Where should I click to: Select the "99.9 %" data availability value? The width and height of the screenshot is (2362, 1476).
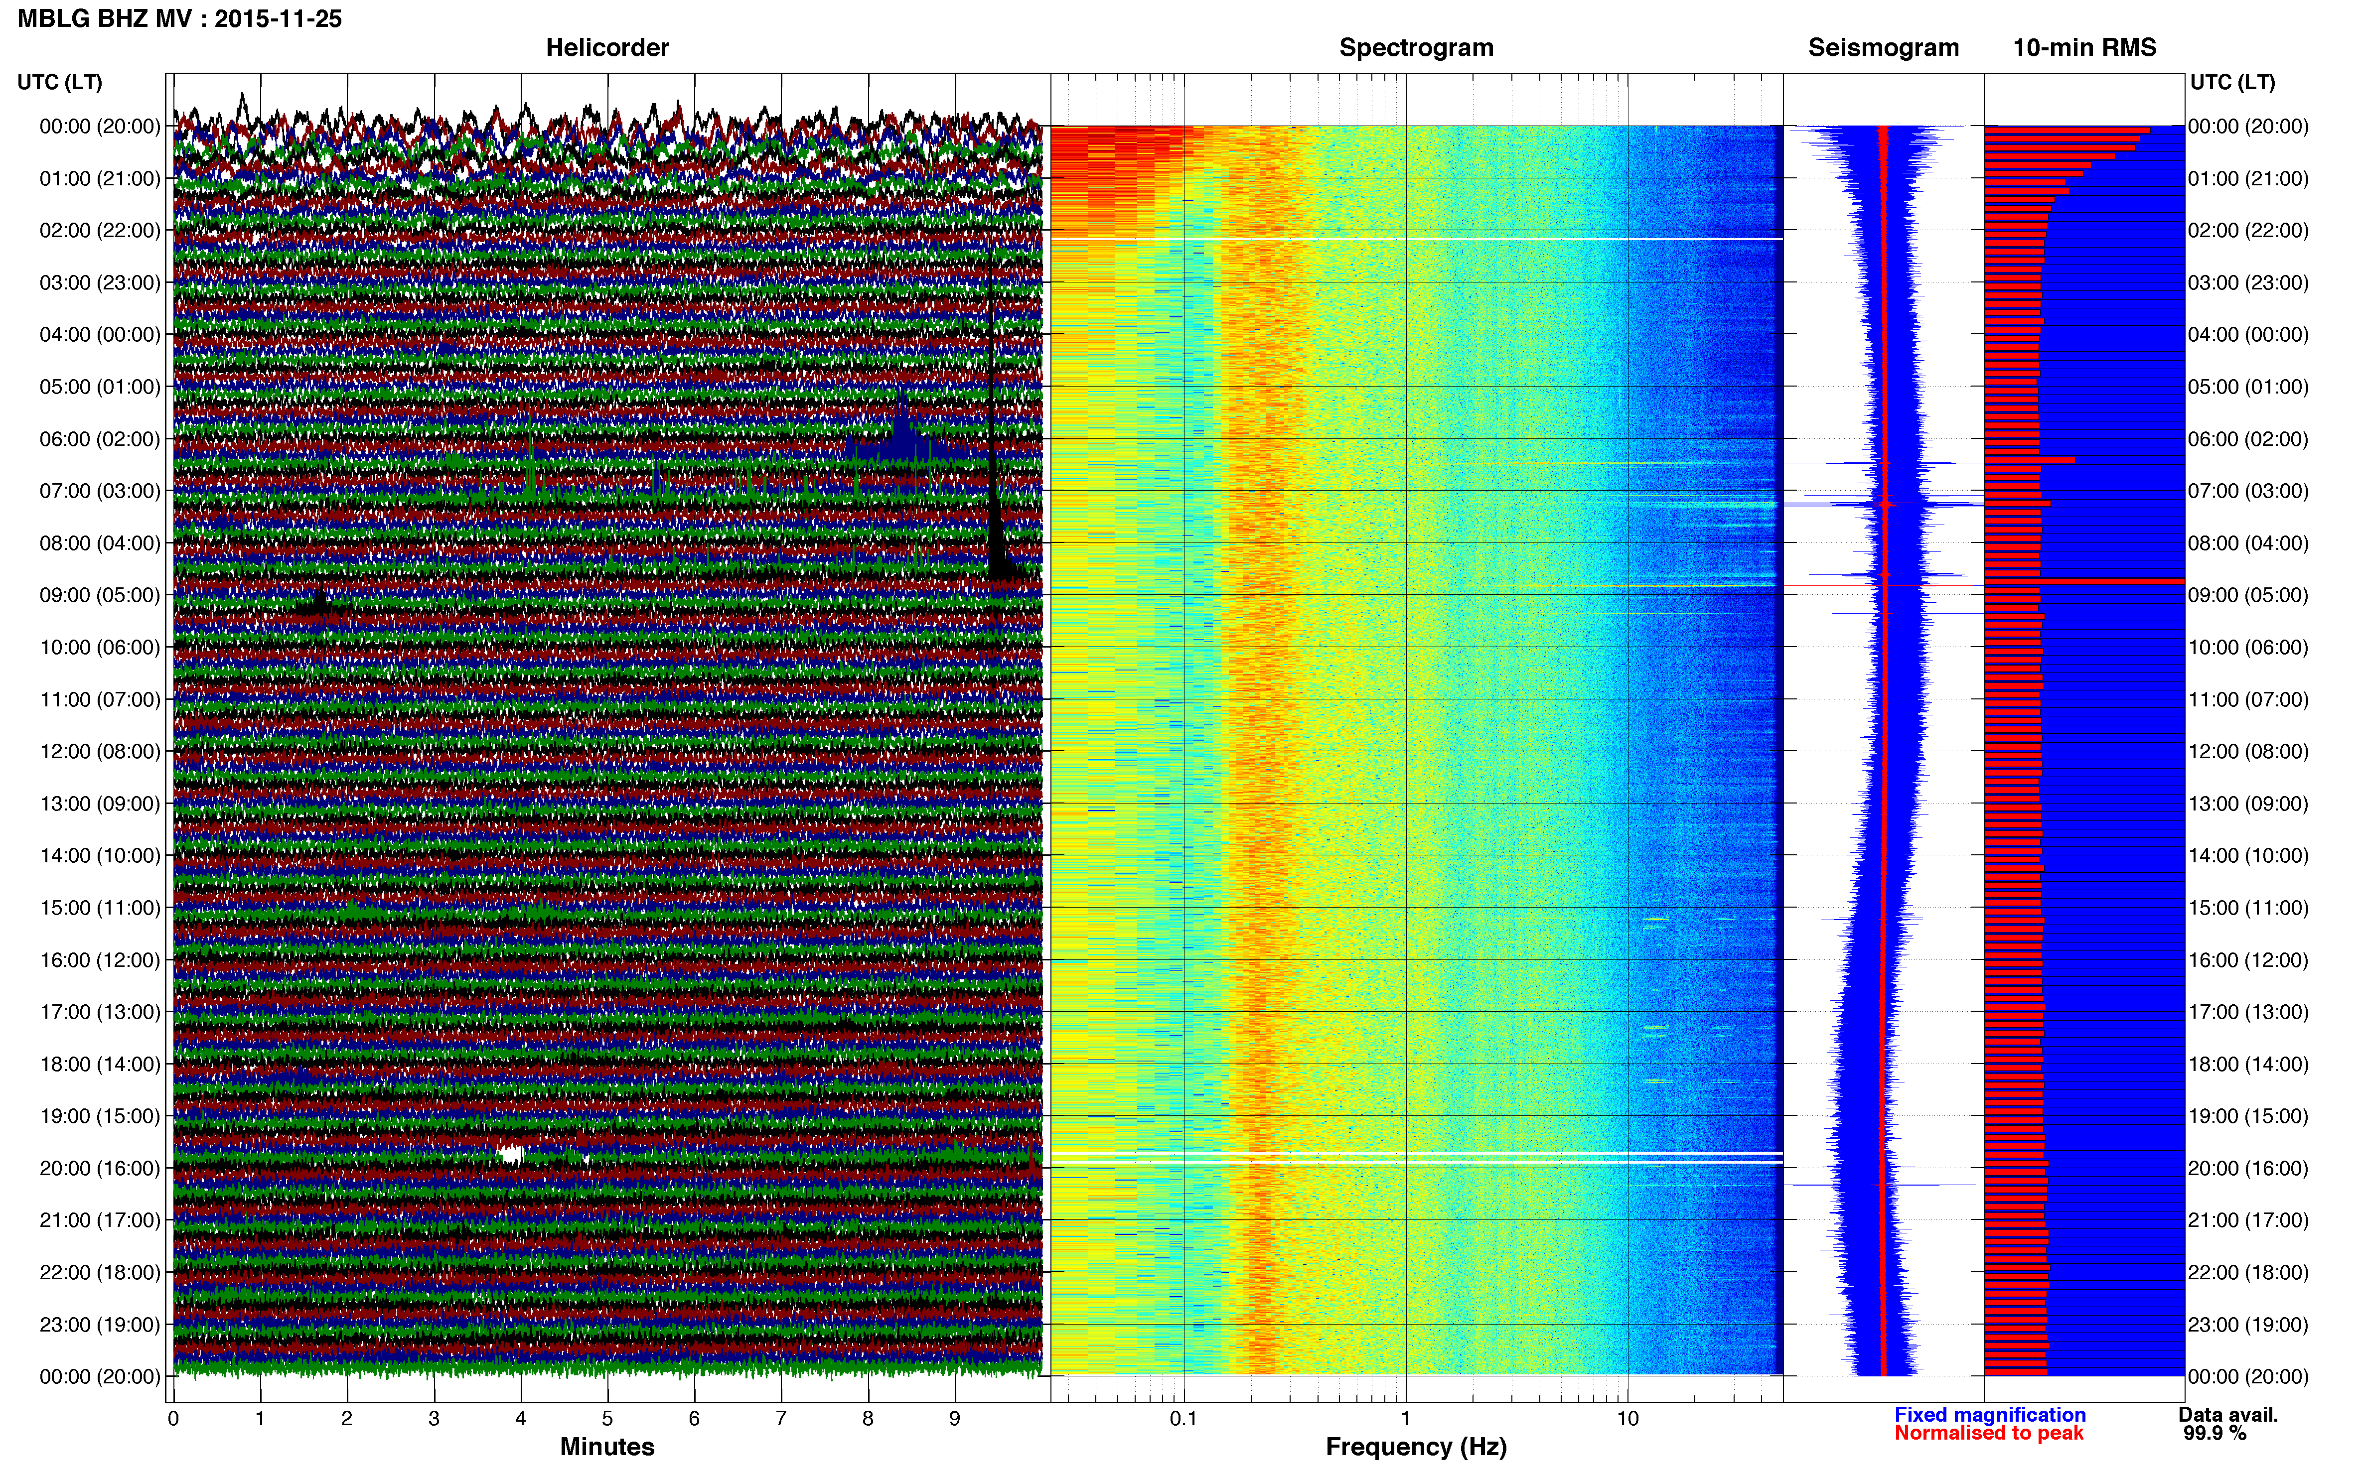(x=2214, y=1433)
